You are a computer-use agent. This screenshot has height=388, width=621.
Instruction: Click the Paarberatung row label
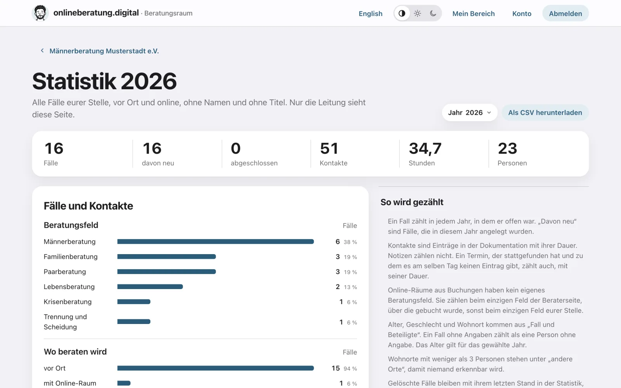click(x=65, y=272)
